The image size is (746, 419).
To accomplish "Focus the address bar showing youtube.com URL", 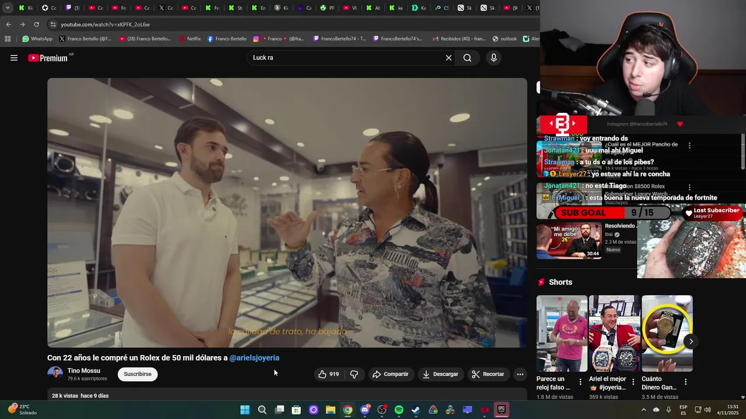I will [291, 24].
